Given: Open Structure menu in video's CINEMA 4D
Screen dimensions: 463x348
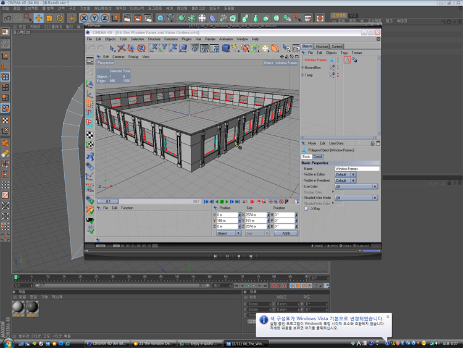Looking at the screenshot, I should click(x=154, y=39).
